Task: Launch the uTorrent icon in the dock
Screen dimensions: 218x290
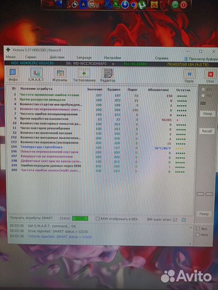Action: coord(143,5)
